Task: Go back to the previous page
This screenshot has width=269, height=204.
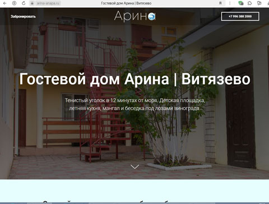Action: (x=5, y=3)
